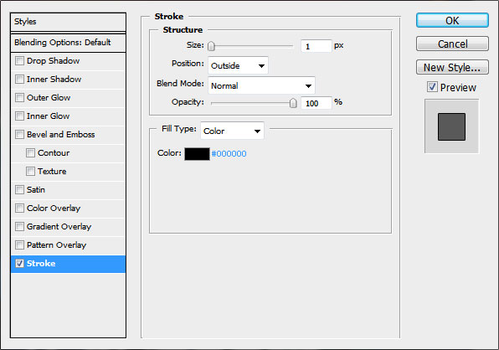Tick the Outer Glow checkbox
This screenshot has width=499, height=350.
pyautogui.click(x=19, y=97)
